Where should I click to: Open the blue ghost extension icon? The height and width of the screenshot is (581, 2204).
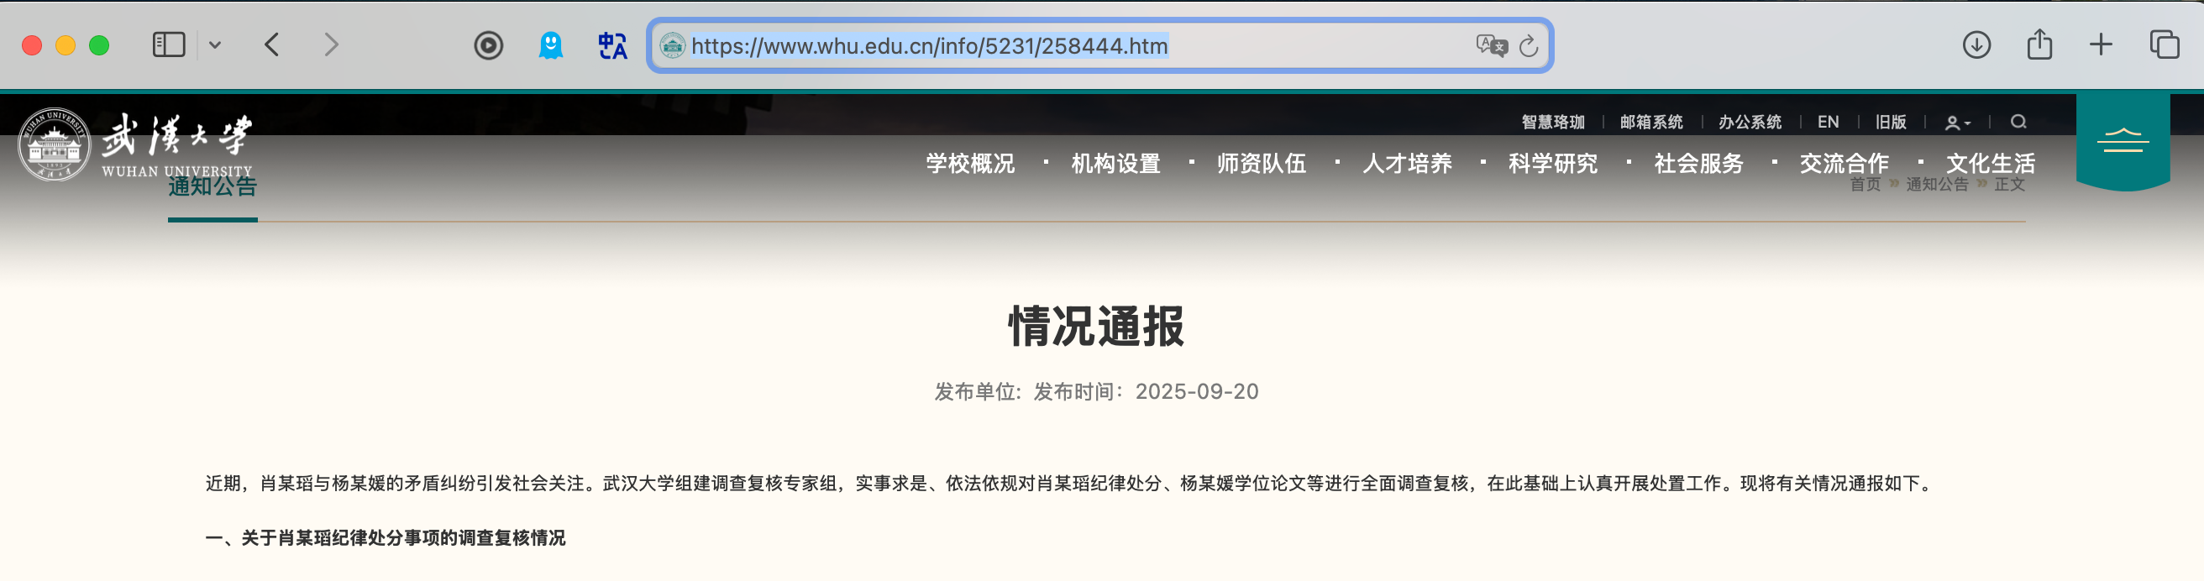551,44
